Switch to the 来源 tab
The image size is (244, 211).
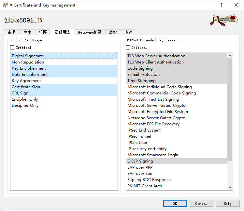point(11,32)
